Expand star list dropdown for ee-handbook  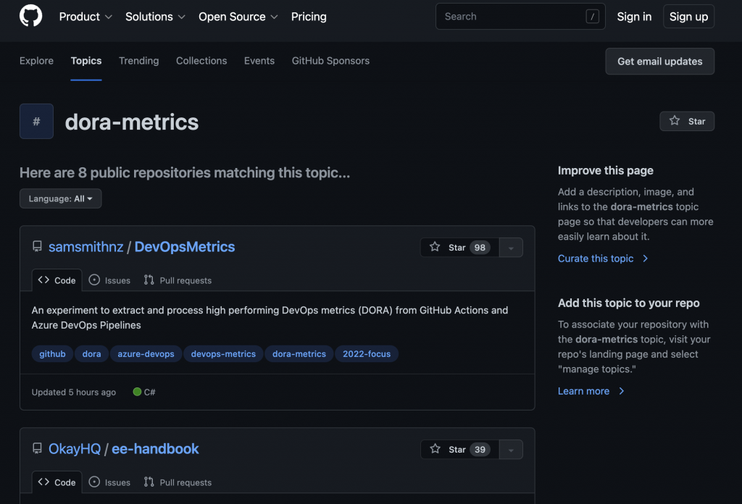(x=511, y=450)
